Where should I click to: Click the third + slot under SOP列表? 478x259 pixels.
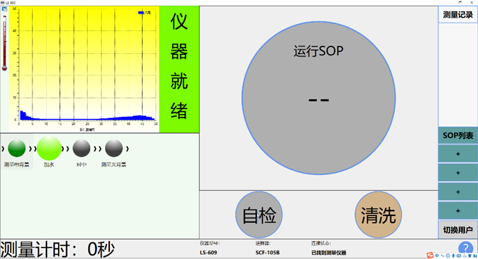click(458, 192)
